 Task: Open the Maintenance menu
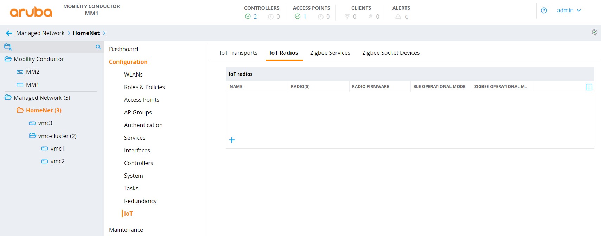coord(126,230)
